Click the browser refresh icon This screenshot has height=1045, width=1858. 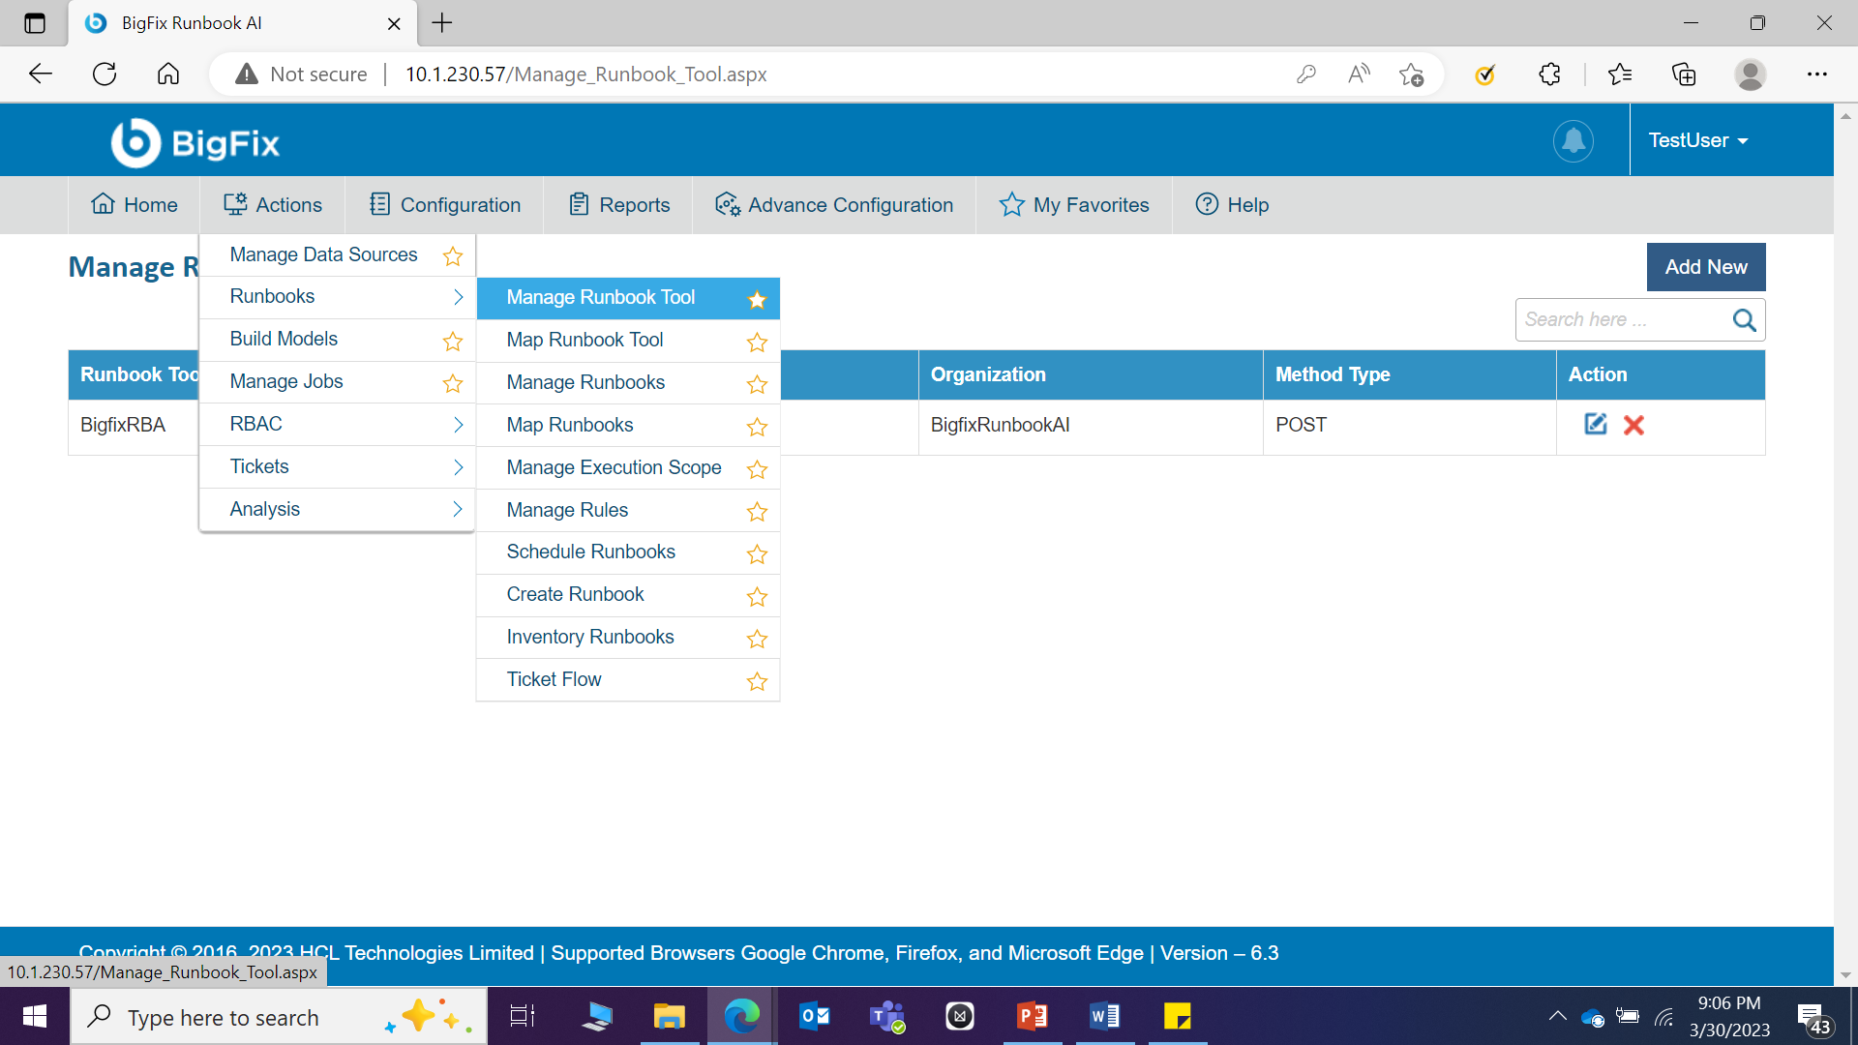pyautogui.click(x=105, y=75)
